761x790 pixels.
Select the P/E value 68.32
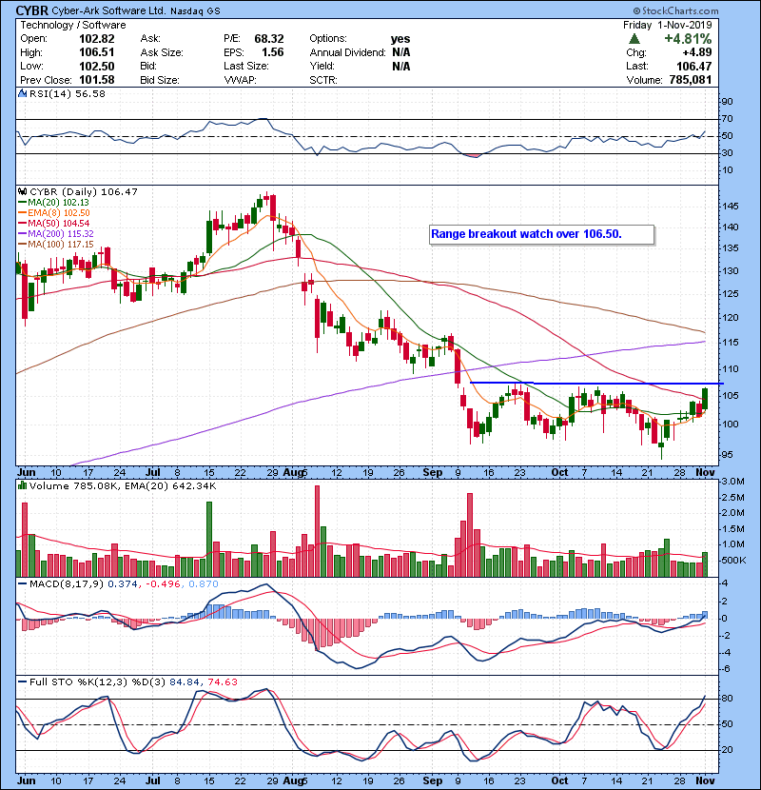click(x=269, y=39)
